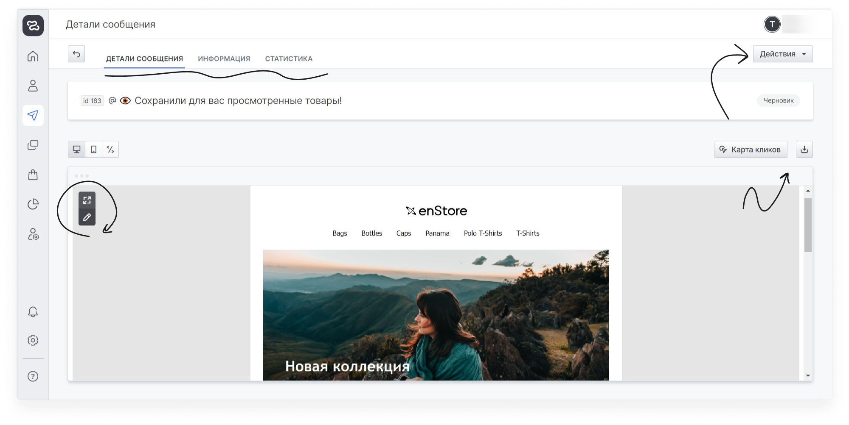Click the preview scrollbar up arrow
Screen dimensions: 849x425
(808, 191)
